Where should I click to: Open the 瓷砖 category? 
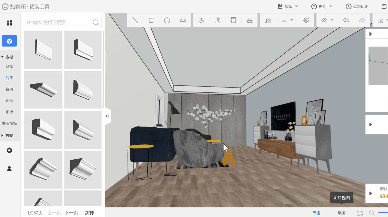click(x=9, y=89)
